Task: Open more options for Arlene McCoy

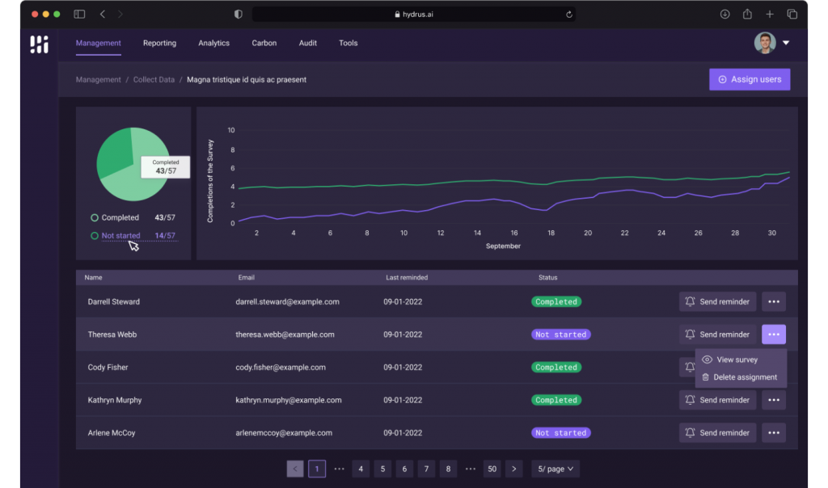Action: [x=774, y=432]
